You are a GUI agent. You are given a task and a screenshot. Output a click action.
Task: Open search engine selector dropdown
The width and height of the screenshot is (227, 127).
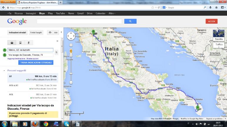point(165,8)
